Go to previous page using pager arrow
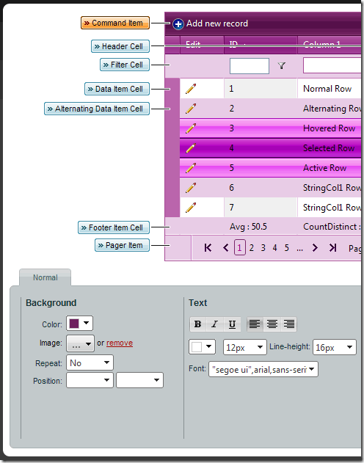The image size is (364, 463). (x=226, y=248)
